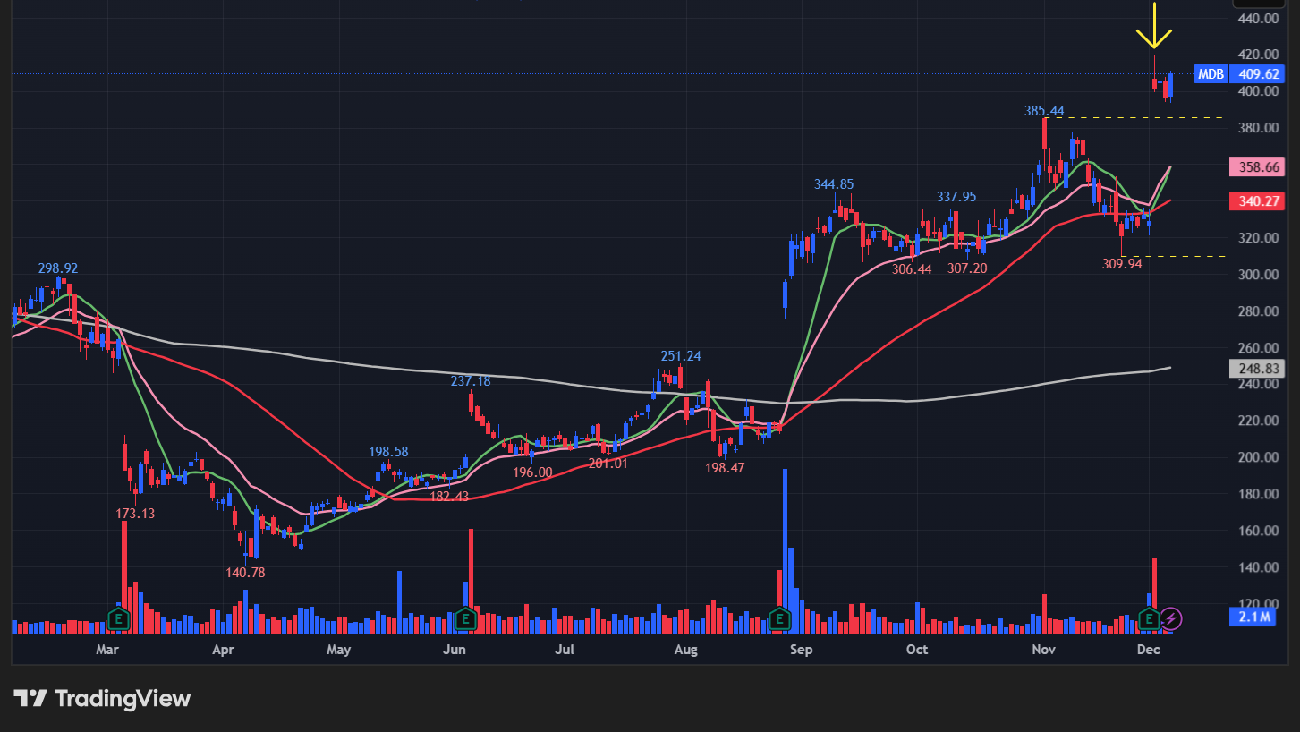1300x732 pixels.
Task: Click the blue 2.1M volume label
Action: coord(1251,617)
